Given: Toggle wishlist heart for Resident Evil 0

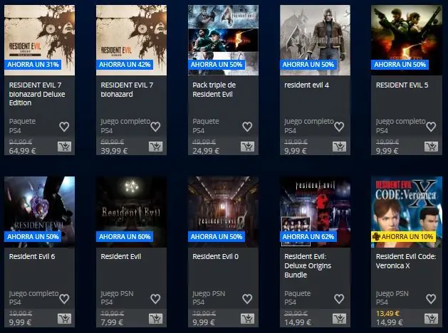Looking at the screenshot, I should point(247,298).
